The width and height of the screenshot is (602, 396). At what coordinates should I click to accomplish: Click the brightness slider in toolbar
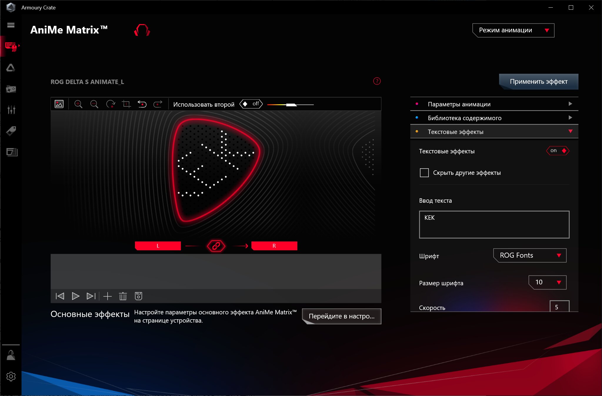[291, 105]
